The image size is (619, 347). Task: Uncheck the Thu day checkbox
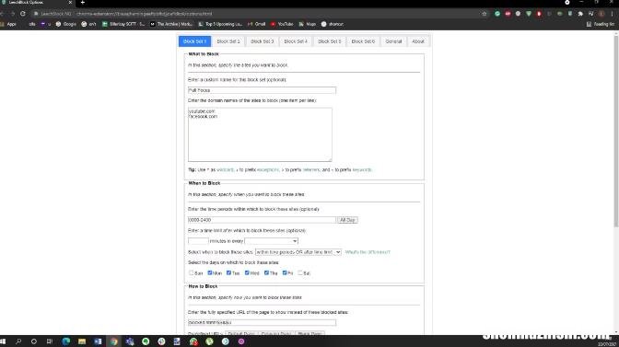[266, 272]
